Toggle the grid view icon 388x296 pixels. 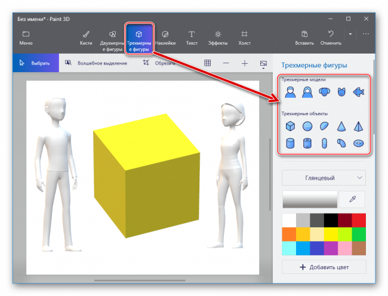[207, 63]
